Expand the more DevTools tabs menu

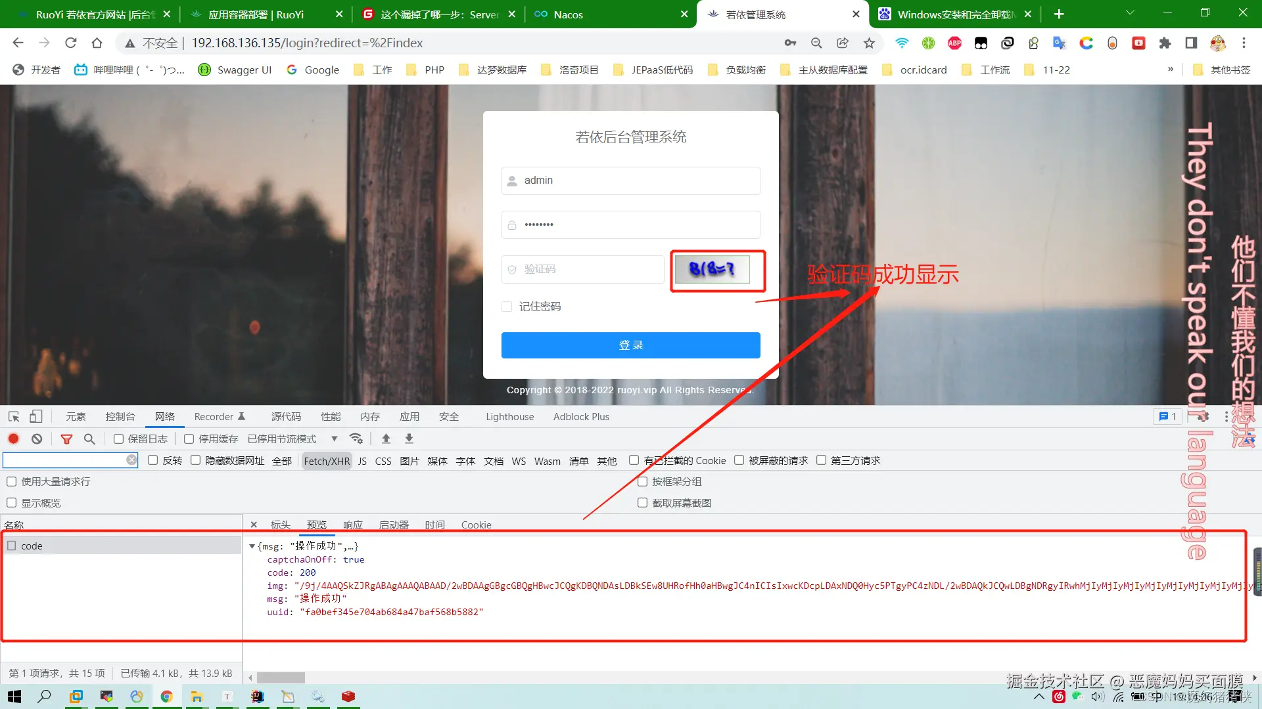[x=1225, y=416]
